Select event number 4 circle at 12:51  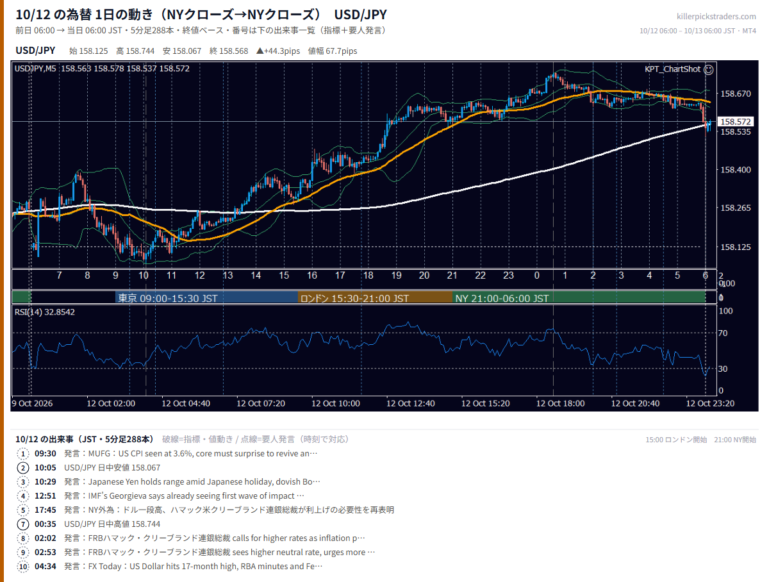tap(23, 495)
